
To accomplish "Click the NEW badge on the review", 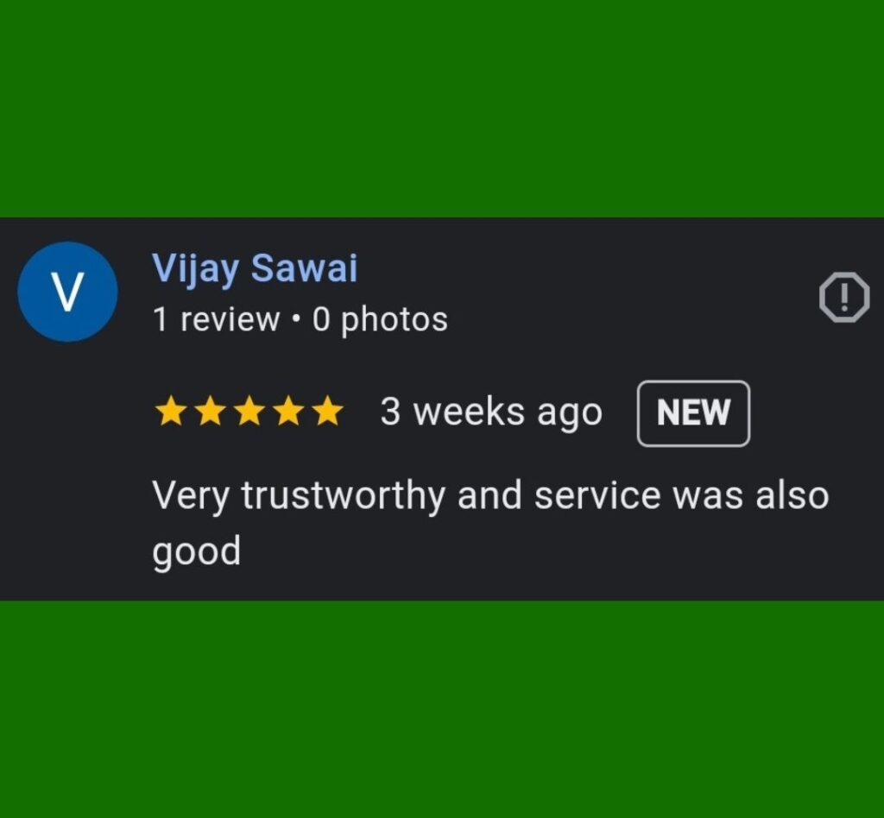I will click(693, 413).
